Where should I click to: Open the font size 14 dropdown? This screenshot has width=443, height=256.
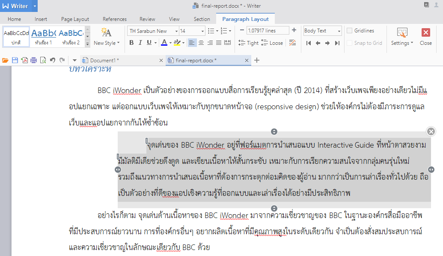pos(202,31)
